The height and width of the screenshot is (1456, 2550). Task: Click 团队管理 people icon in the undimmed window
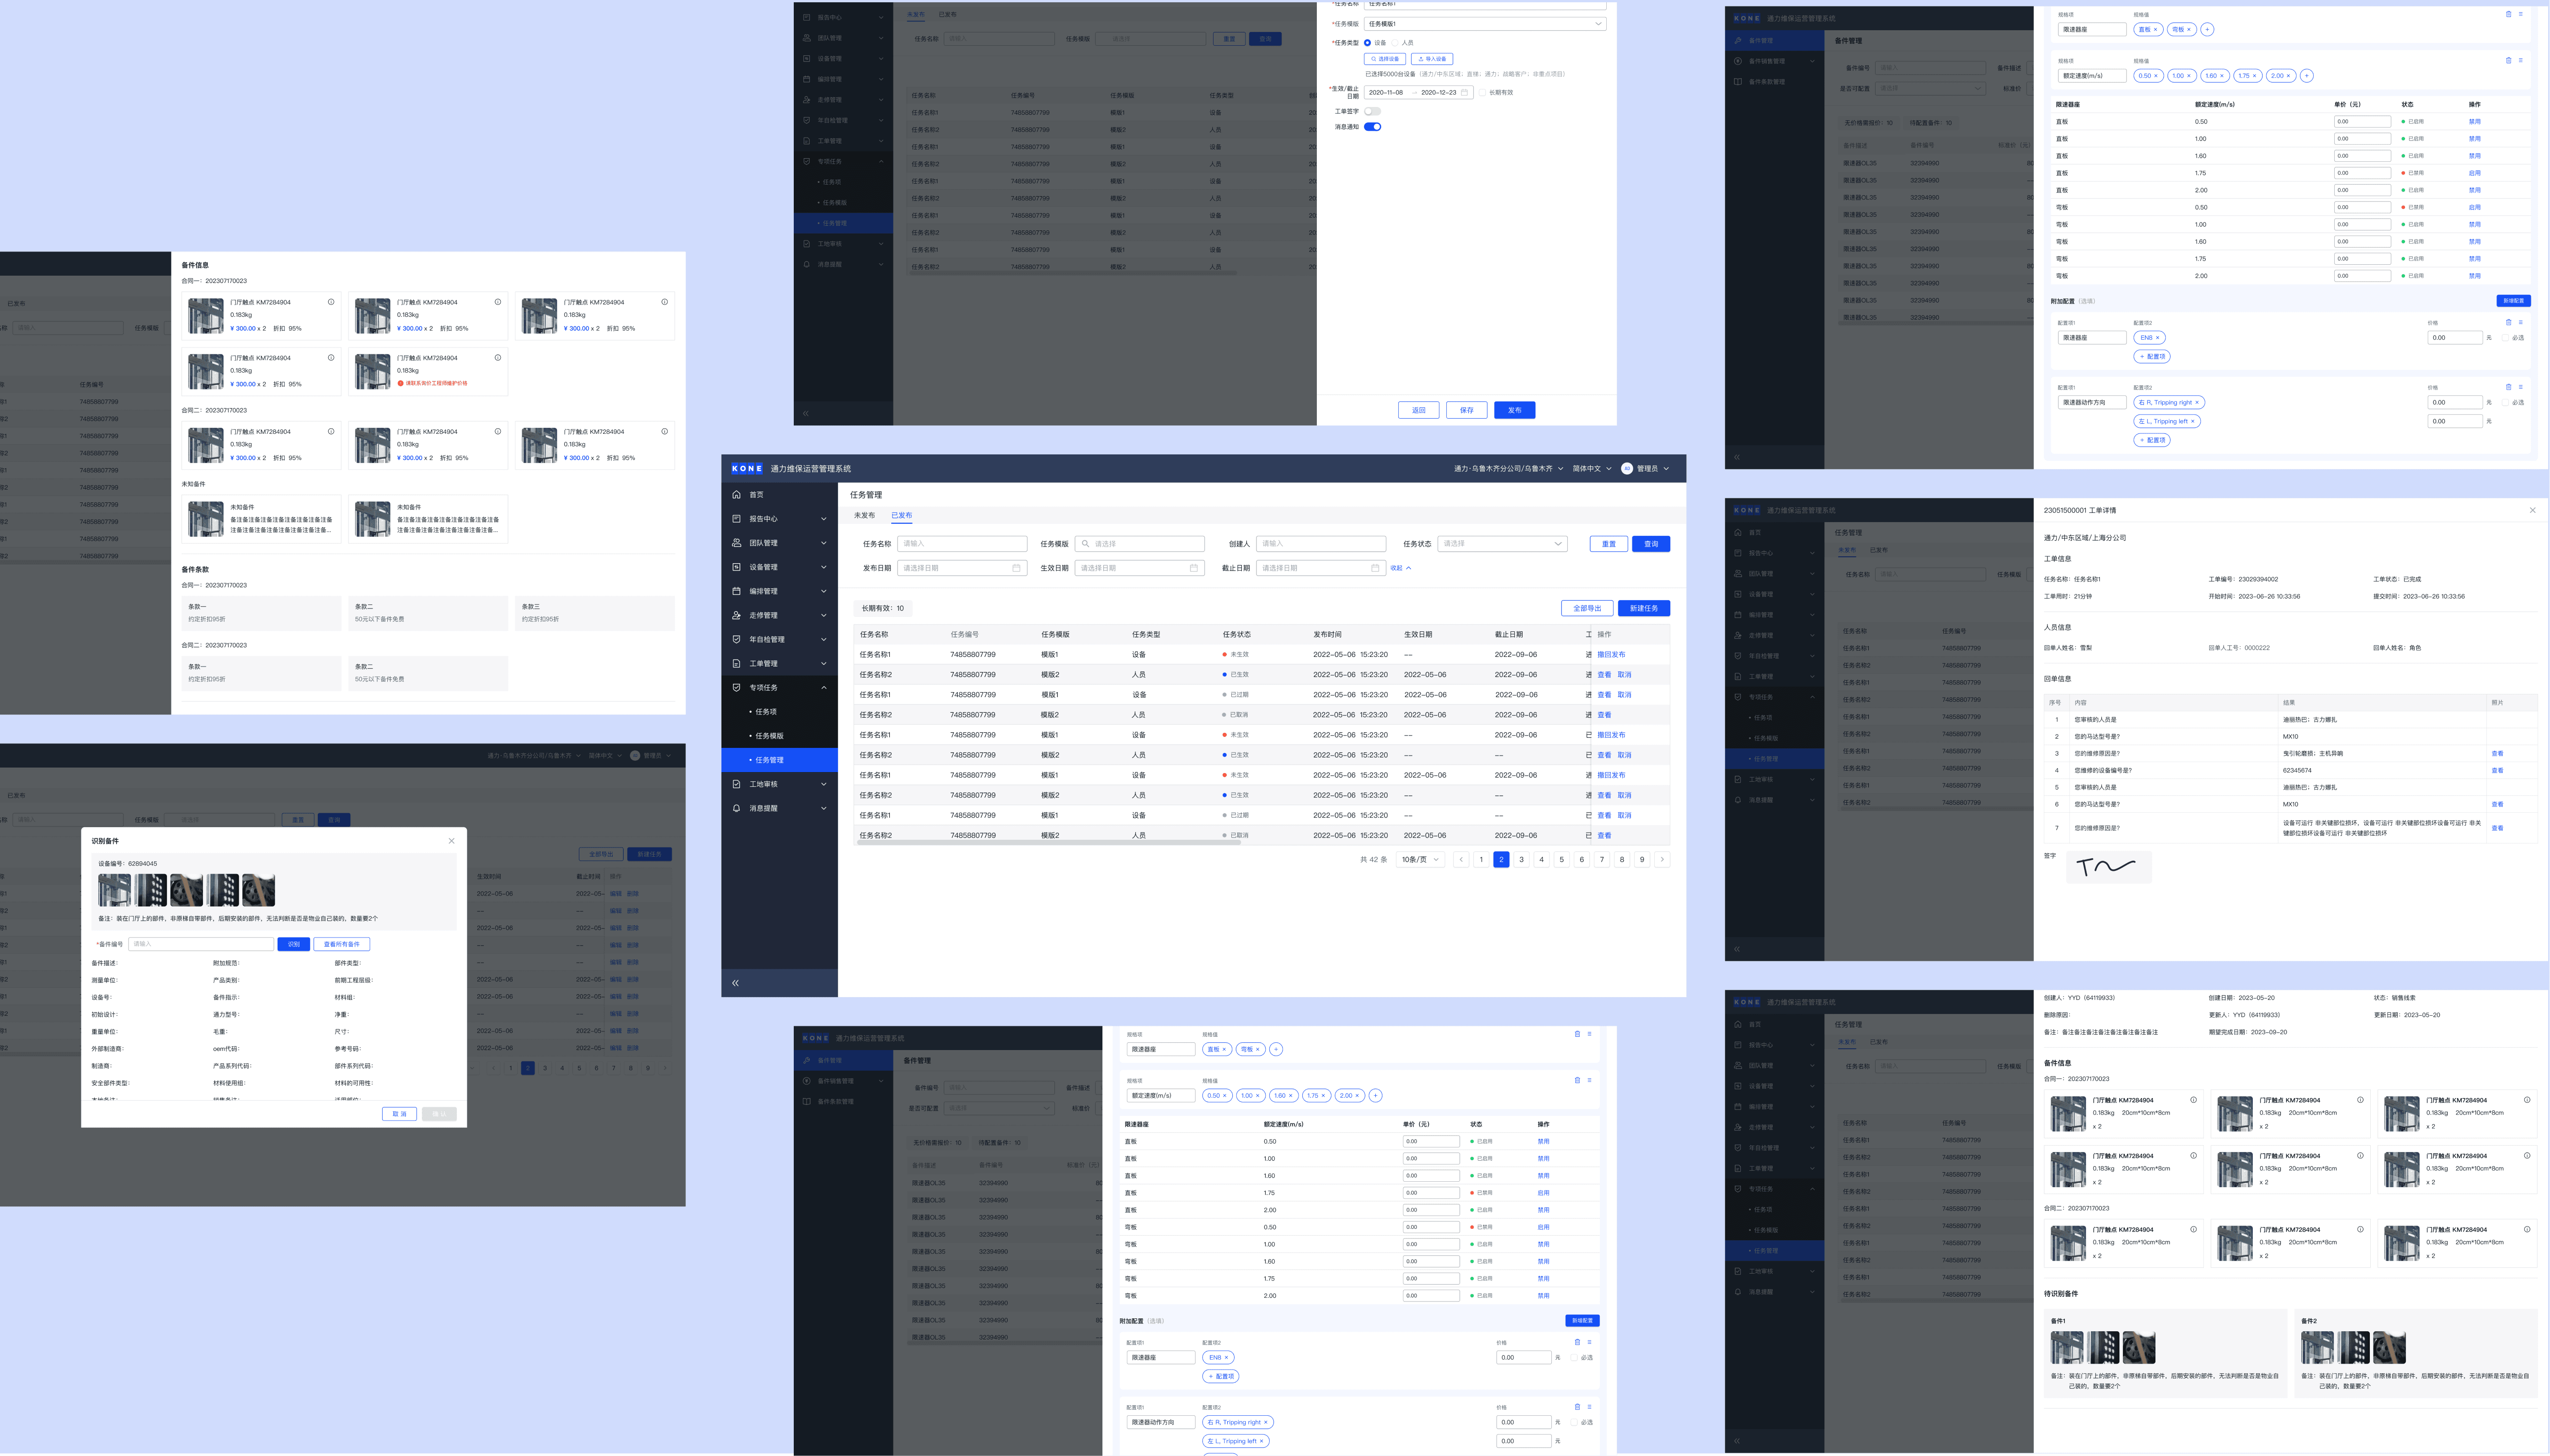click(x=736, y=543)
